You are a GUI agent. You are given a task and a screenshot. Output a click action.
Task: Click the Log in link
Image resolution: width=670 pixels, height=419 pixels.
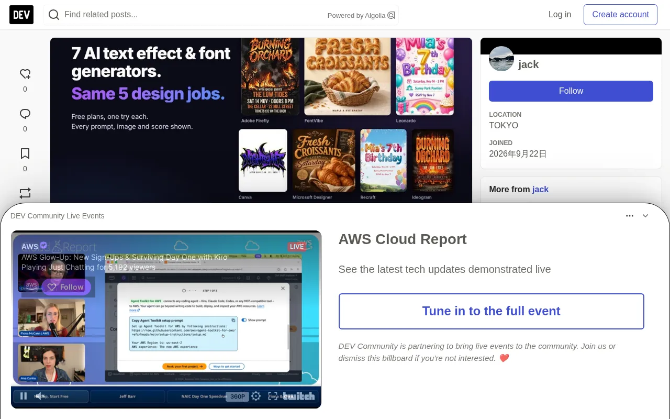[560, 15]
